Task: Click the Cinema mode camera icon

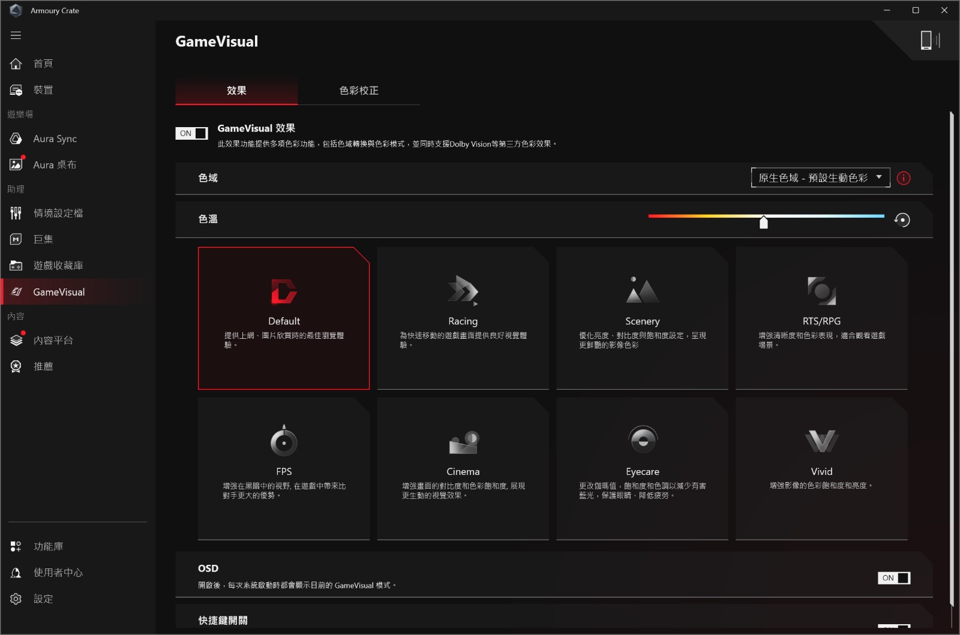Action: (x=463, y=443)
